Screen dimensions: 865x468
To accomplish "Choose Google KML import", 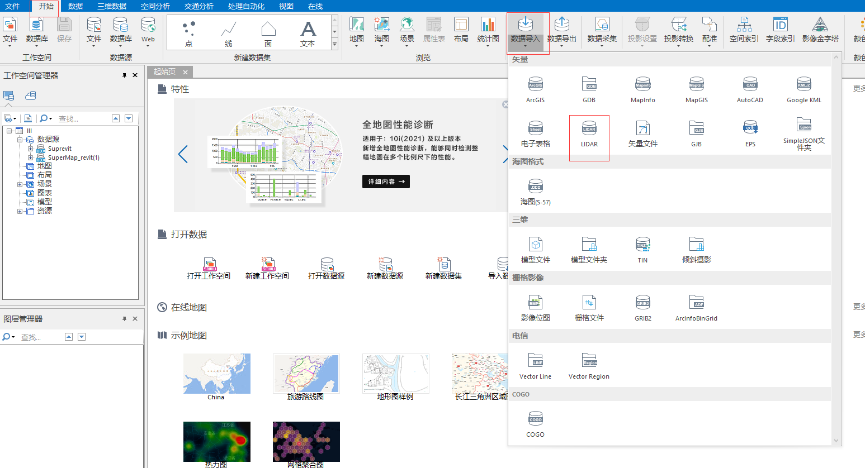I will [x=803, y=89].
